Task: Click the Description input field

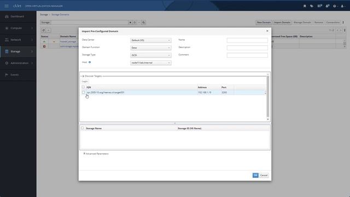Action: click(x=247, y=48)
